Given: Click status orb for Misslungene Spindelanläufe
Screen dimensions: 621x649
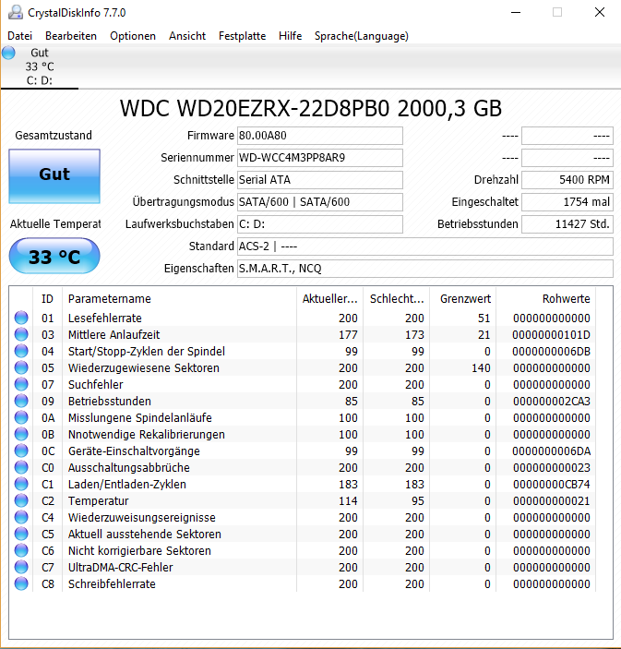Looking at the screenshot, I should coord(21,417).
